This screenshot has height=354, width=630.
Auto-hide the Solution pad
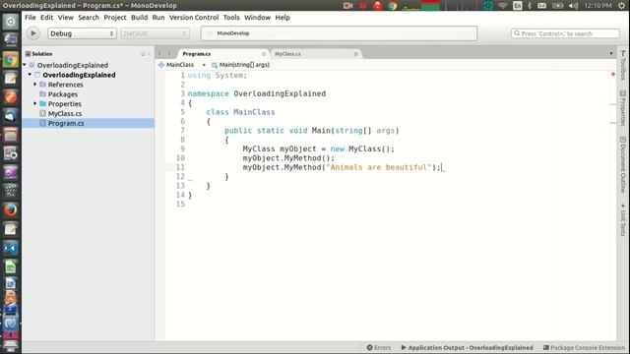point(143,54)
